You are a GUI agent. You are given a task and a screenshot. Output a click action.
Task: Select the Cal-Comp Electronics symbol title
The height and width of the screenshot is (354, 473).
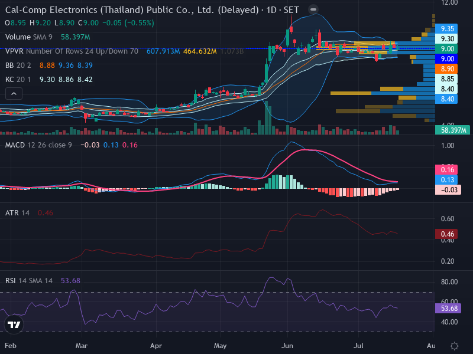coord(131,10)
